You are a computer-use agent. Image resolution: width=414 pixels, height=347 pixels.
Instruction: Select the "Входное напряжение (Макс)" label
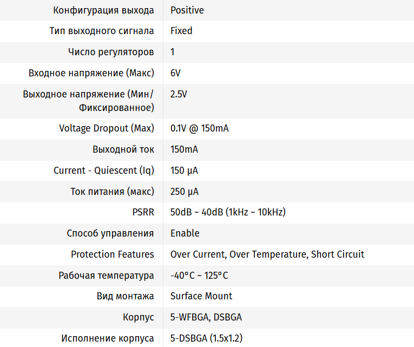[91, 73]
